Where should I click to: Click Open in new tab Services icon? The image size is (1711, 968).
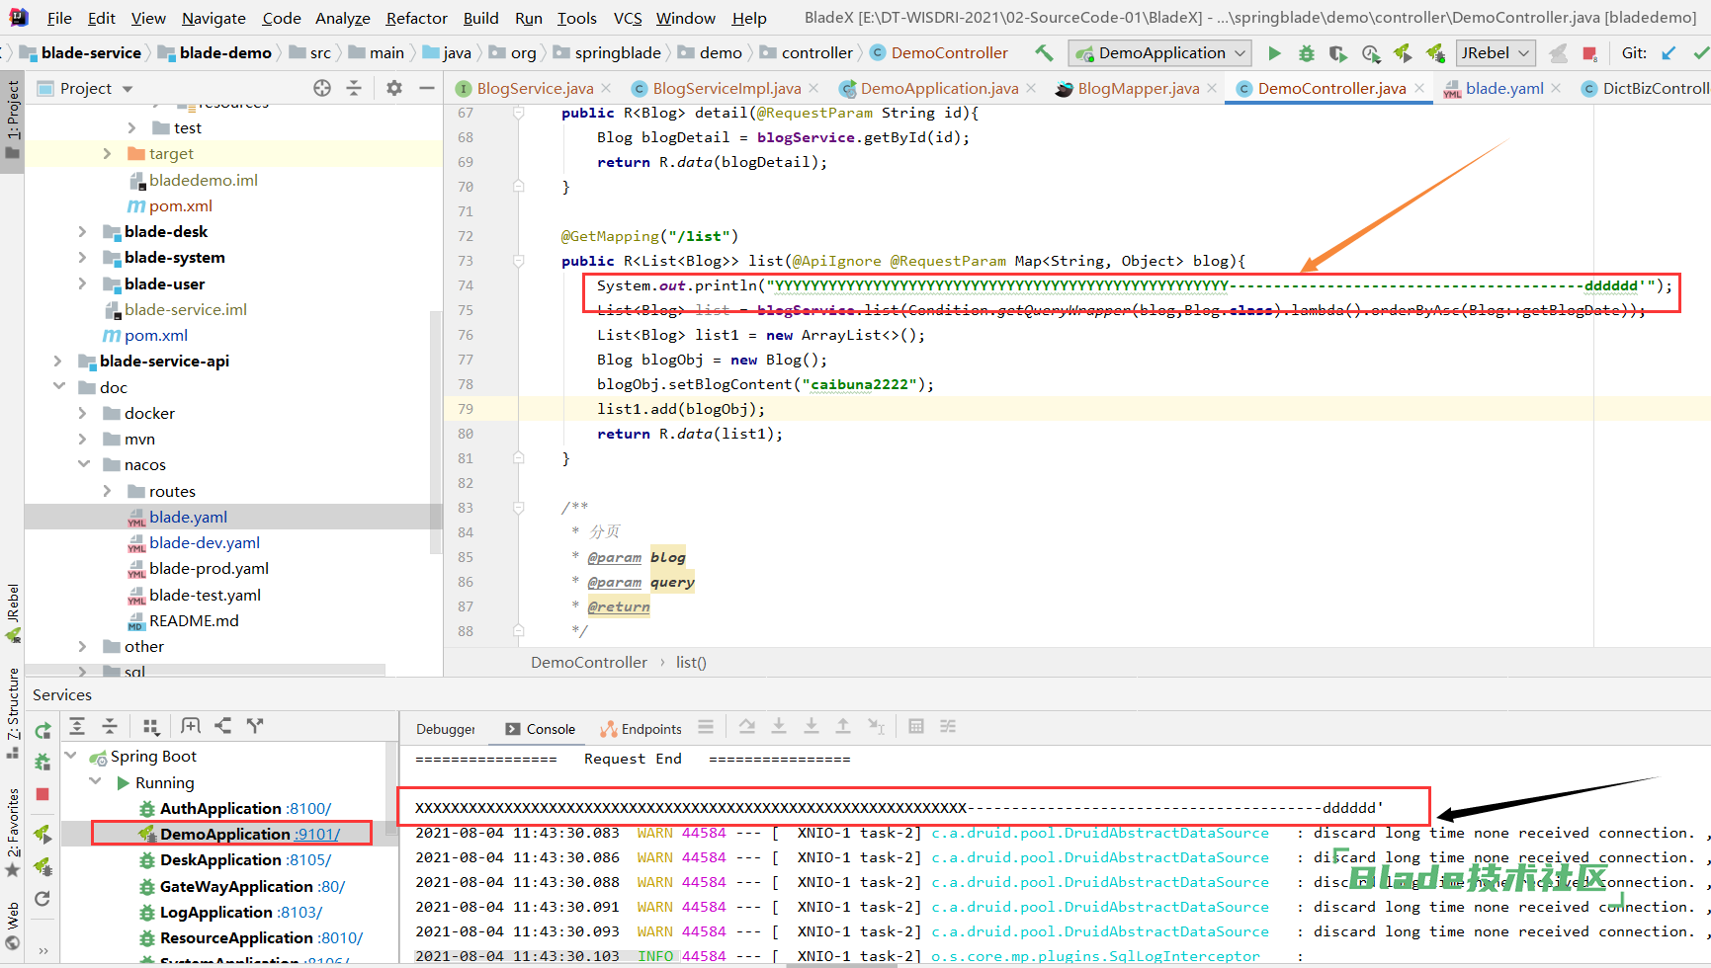(x=191, y=726)
